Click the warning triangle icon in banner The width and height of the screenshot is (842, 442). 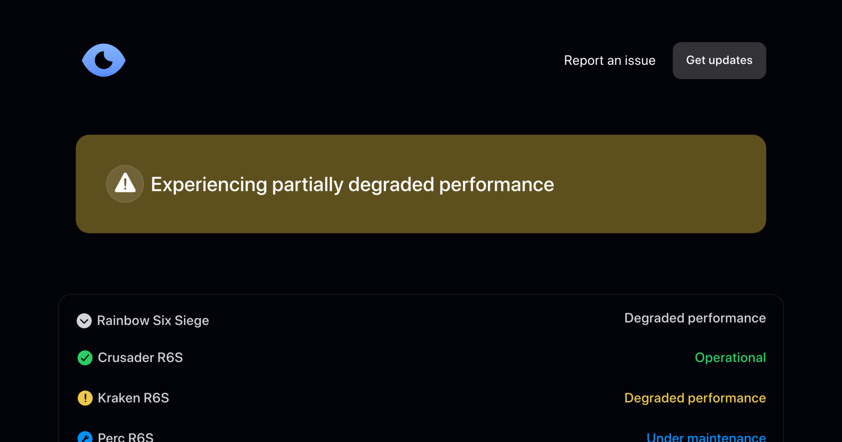pyautogui.click(x=125, y=183)
